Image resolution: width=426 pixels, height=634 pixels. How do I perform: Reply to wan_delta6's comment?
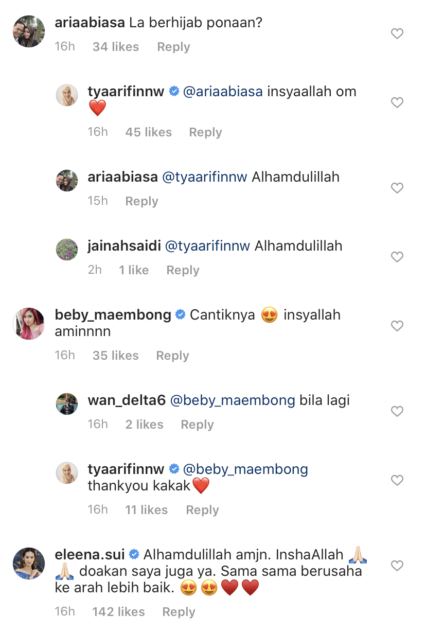tap(197, 425)
